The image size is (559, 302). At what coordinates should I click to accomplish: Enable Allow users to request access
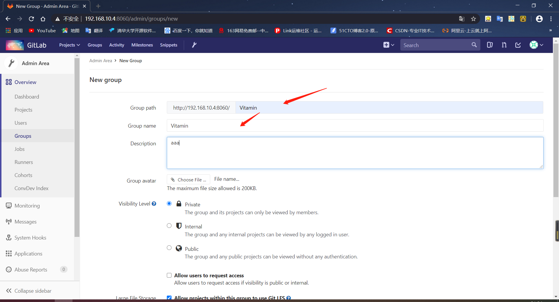169,275
